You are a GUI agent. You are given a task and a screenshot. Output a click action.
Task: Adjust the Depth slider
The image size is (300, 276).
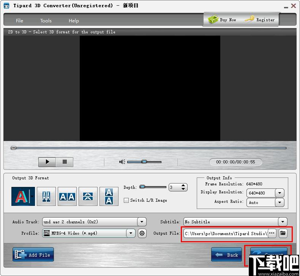[153, 187]
